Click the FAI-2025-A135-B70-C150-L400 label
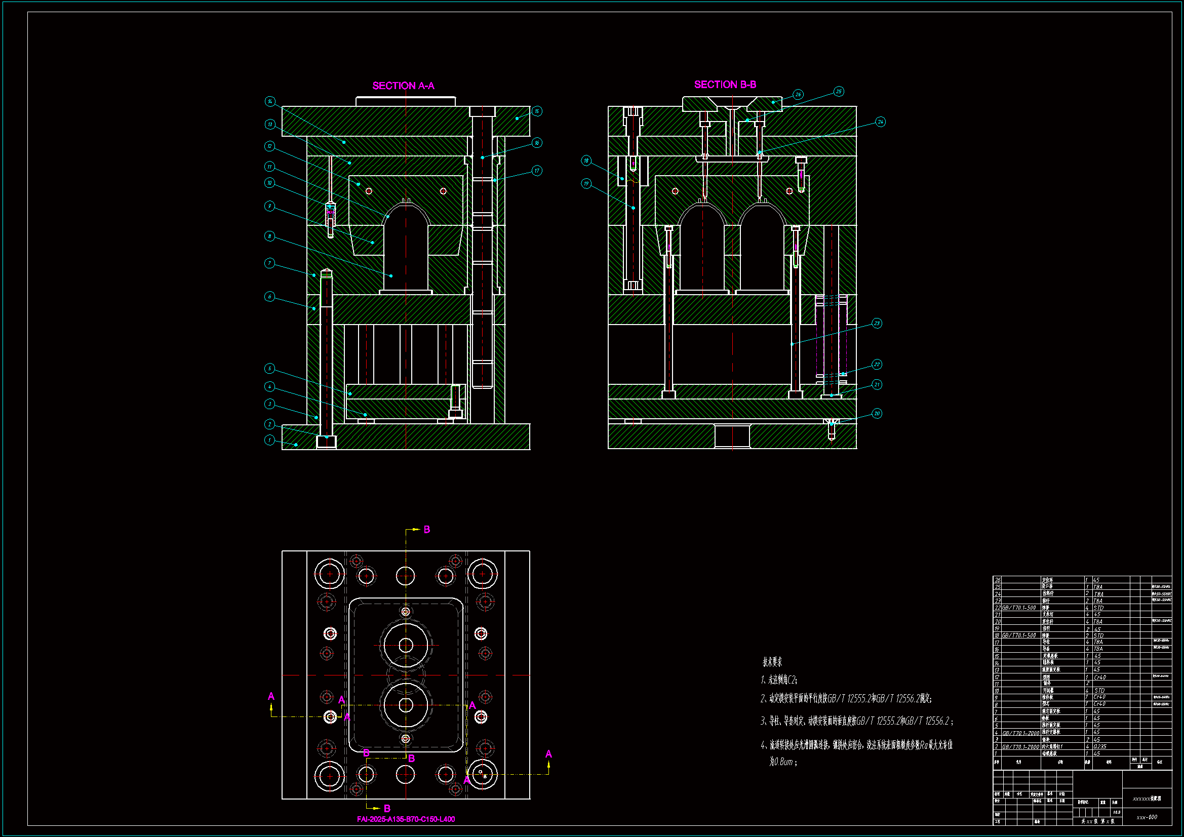1184x837 pixels. 406,819
